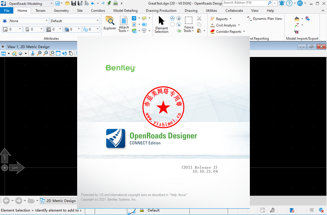Open the Collaborate ribbon tab
This screenshot has height=215, width=327.
[x=234, y=10]
